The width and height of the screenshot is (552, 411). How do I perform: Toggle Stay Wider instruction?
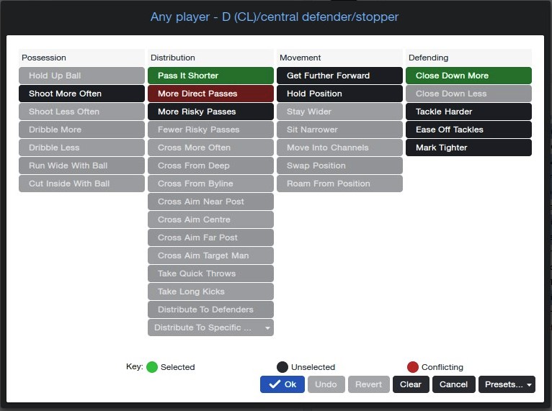coord(339,112)
